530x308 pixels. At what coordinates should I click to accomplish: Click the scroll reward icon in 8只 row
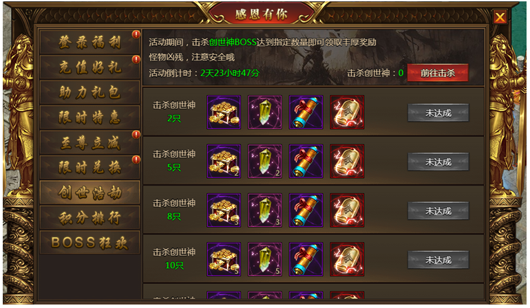(x=306, y=210)
